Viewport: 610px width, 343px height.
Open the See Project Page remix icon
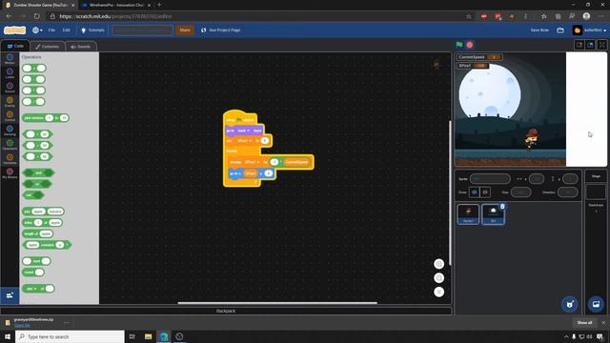pos(203,30)
